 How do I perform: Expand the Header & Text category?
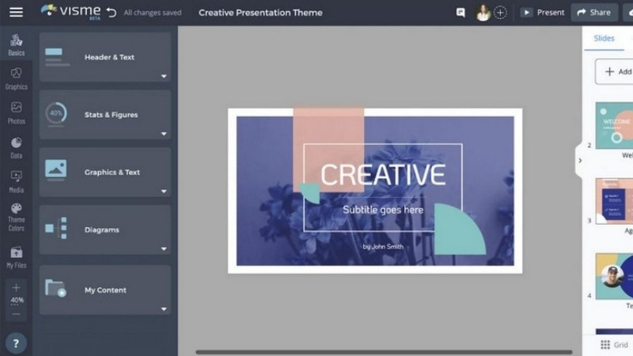pyautogui.click(x=105, y=57)
